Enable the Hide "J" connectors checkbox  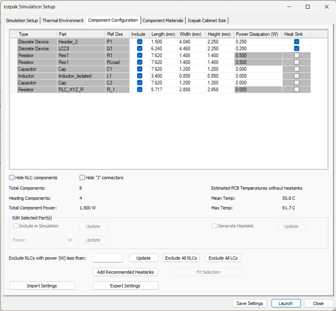(x=82, y=177)
